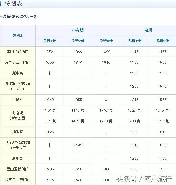The width and height of the screenshot is (176, 185).
Task: Click the 13:55 time for 浜離宮
Action: [x=78, y=100]
